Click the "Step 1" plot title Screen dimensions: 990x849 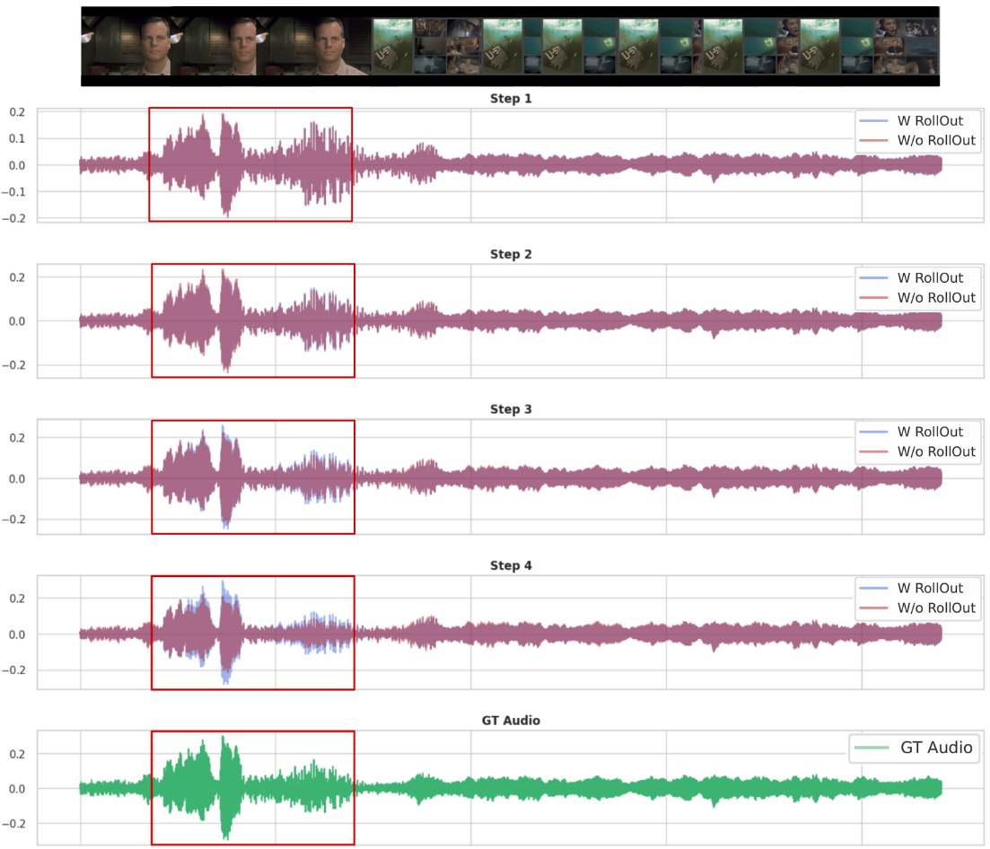(x=511, y=99)
